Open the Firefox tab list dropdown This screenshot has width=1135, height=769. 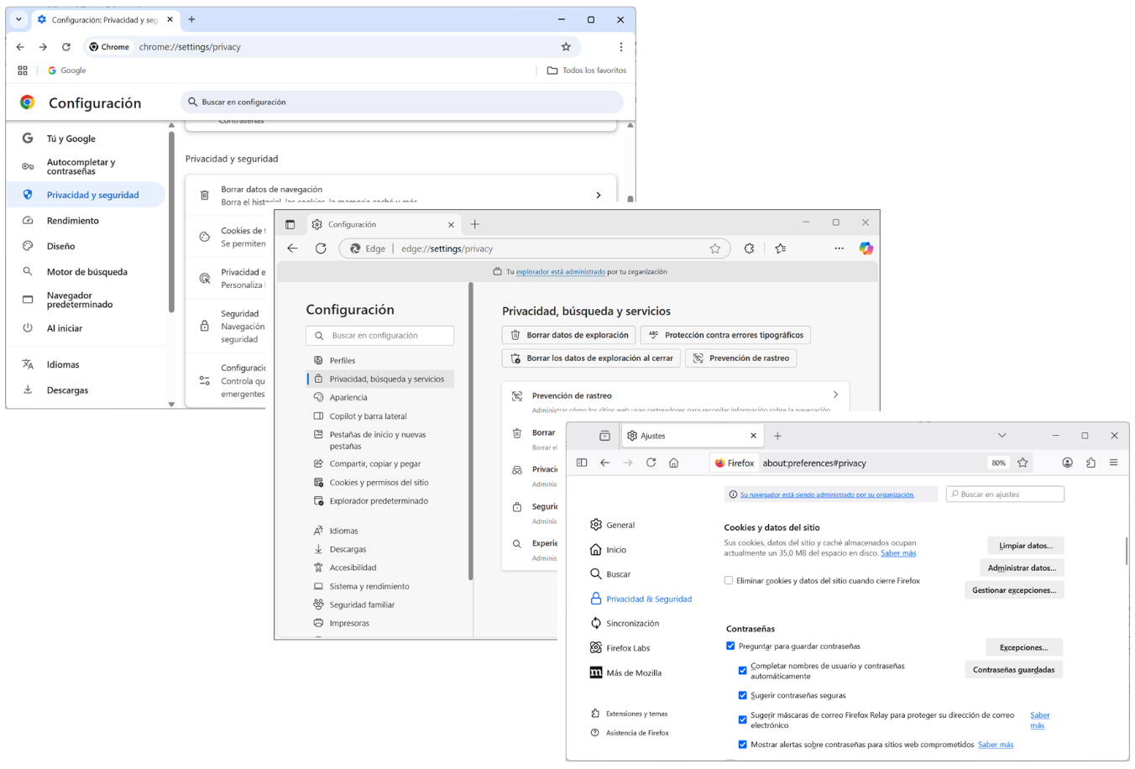[x=1002, y=435]
